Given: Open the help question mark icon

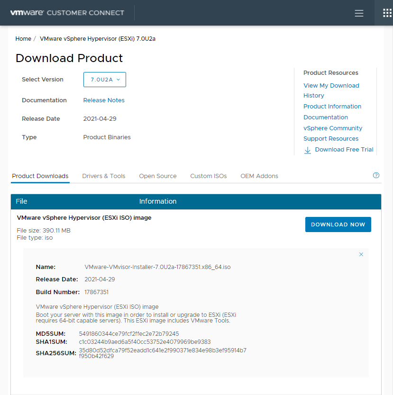Looking at the screenshot, I should click(x=376, y=175).
